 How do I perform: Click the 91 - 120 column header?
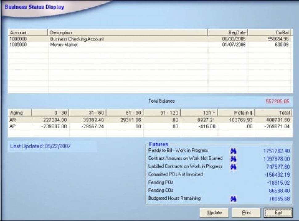pos(162,113)
